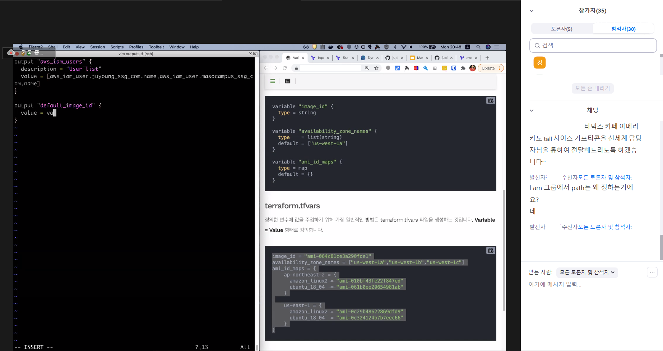Image resolution: width=663 pixels, height=351 pixels.
Task: Click the chat panel vertical scrollbar
Action: (661, 247)
